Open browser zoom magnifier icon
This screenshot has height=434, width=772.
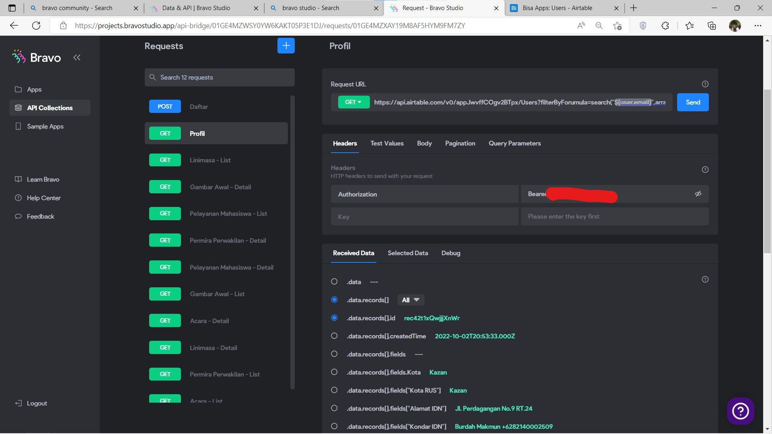point(599,26)
